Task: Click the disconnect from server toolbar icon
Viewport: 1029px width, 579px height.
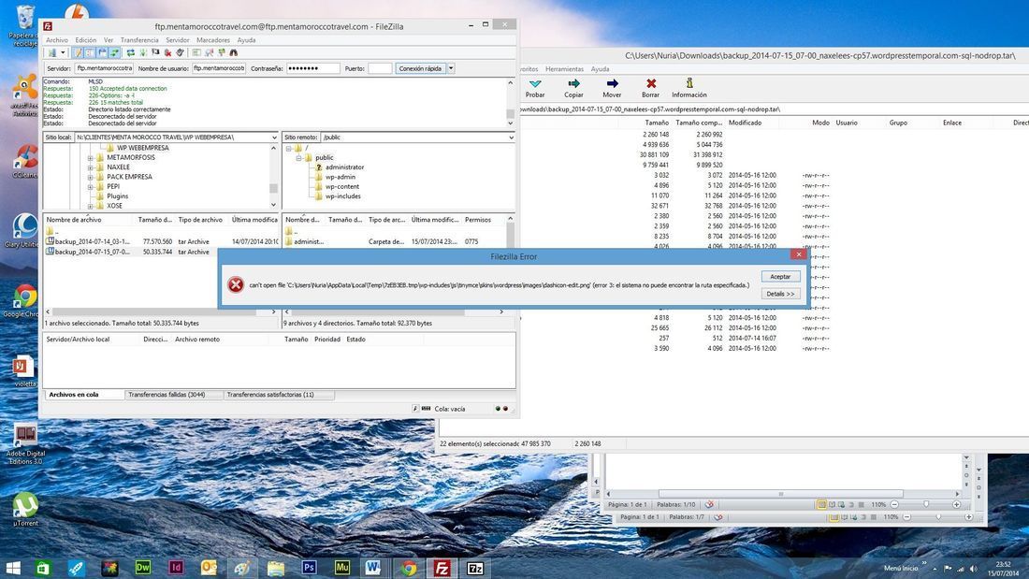Action: 168,52
